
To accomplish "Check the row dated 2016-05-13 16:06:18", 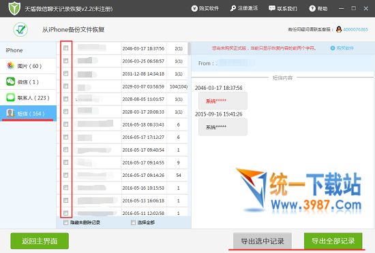I will click(x=65, y=201).
